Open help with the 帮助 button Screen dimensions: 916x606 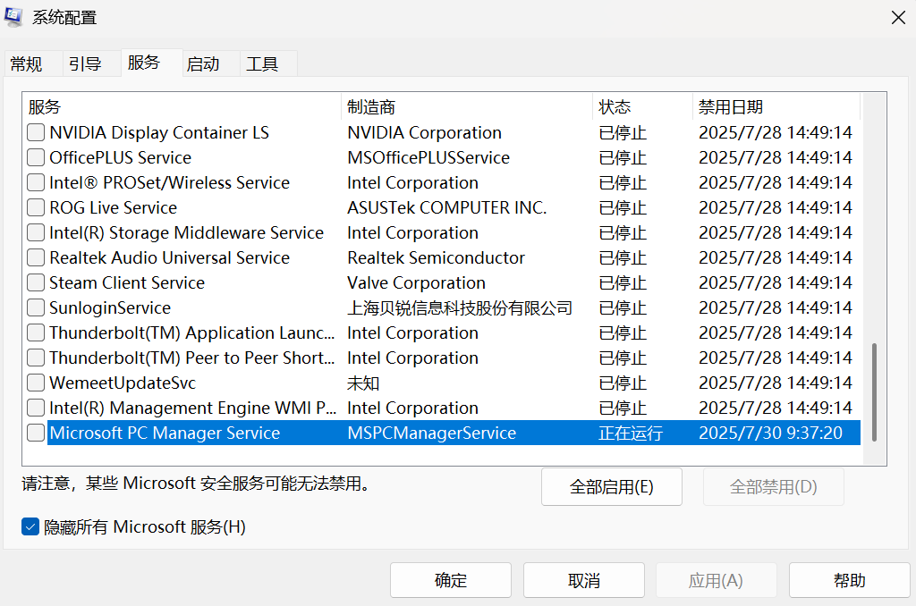[850, 580]
